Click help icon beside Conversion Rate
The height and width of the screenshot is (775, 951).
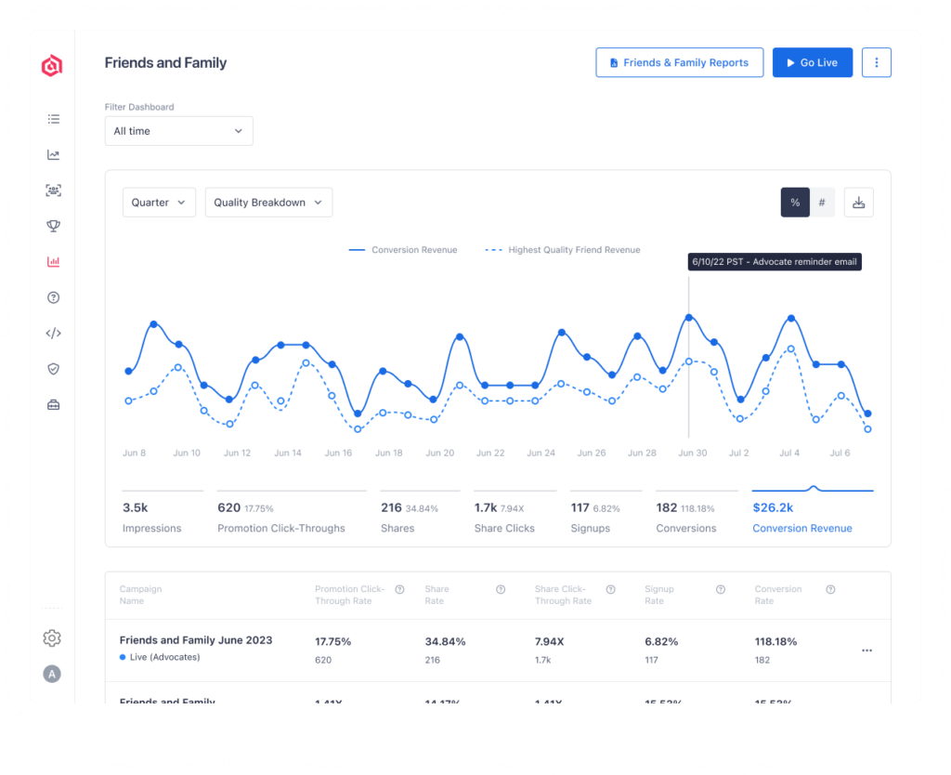click(x=830, y=589)
